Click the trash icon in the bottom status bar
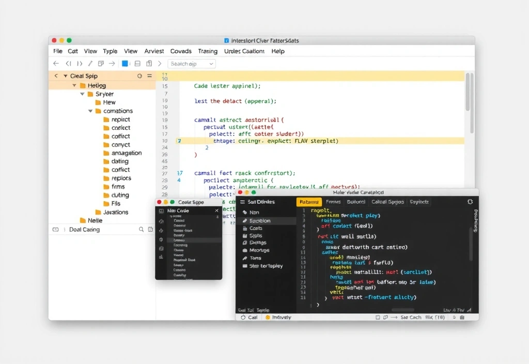The image size is (529, 364). 462,317
